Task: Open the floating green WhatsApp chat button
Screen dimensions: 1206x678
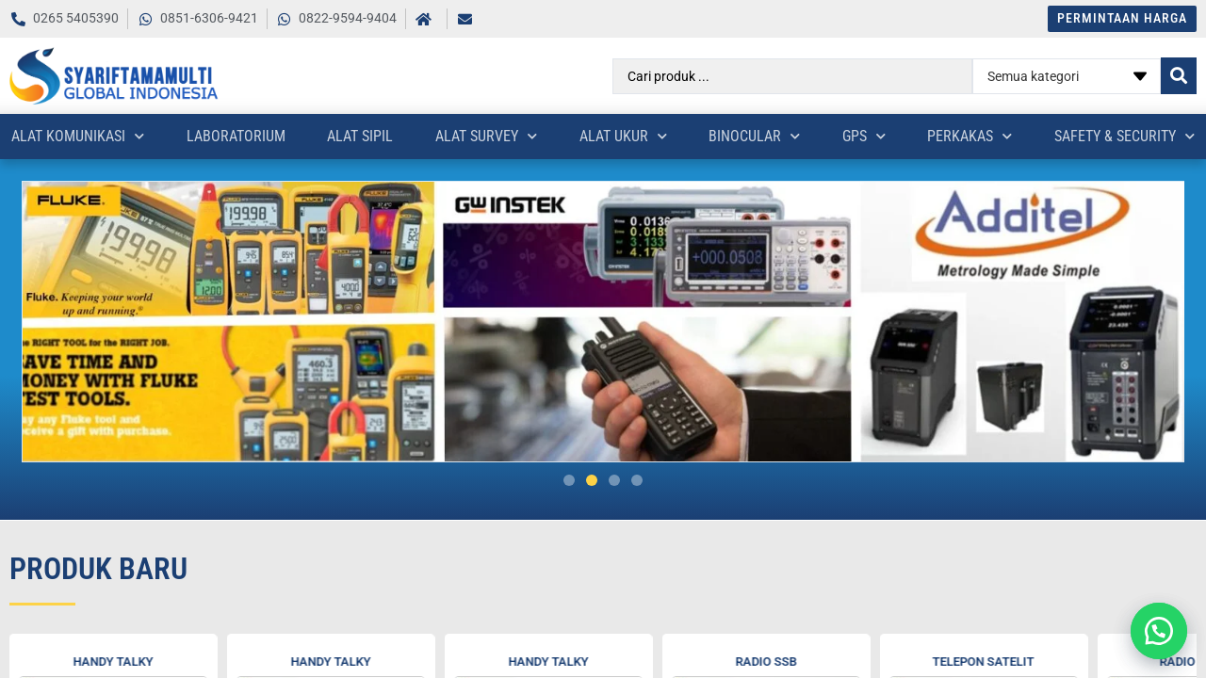Action: [1159, 631]
